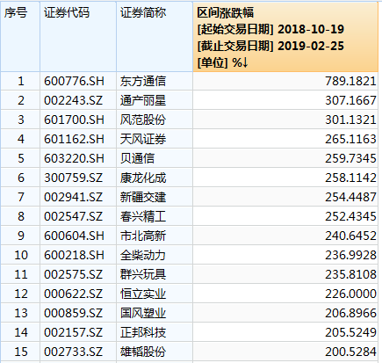Click value 240.6452 for 市北高新
The height and width of the screenshot is (363, 382).
(x=285, y=236)
